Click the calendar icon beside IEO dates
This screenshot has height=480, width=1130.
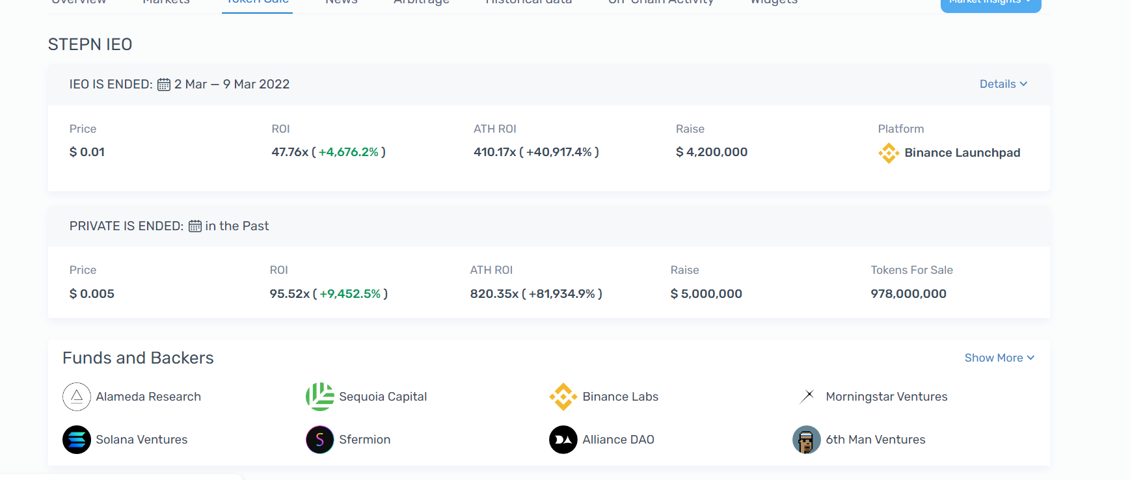click(164, 85)
